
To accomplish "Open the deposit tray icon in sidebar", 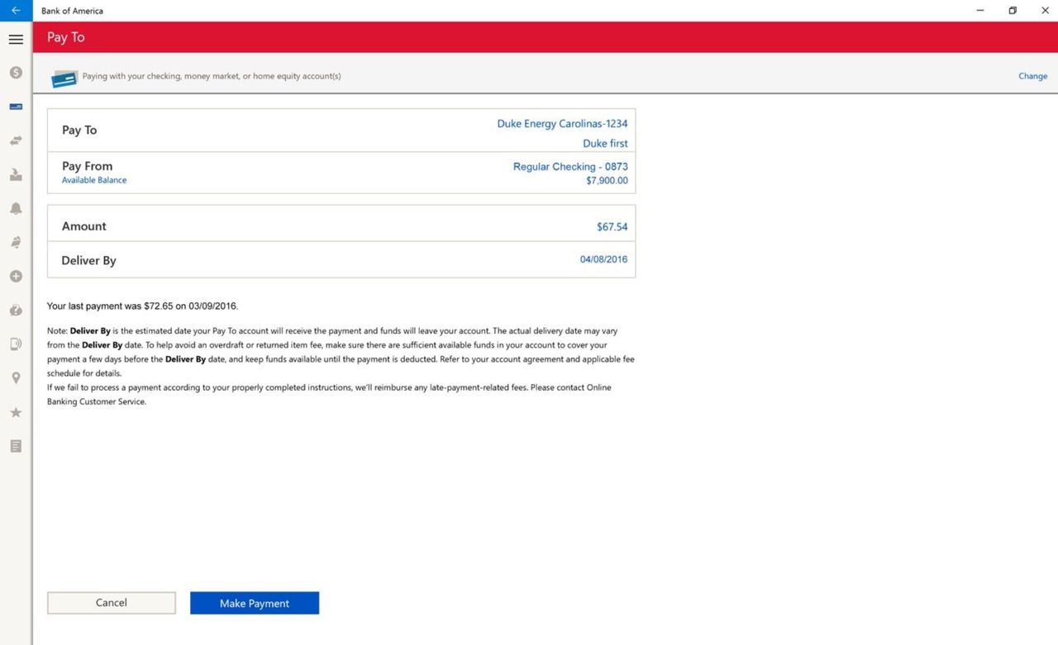I will coord(16,174).
